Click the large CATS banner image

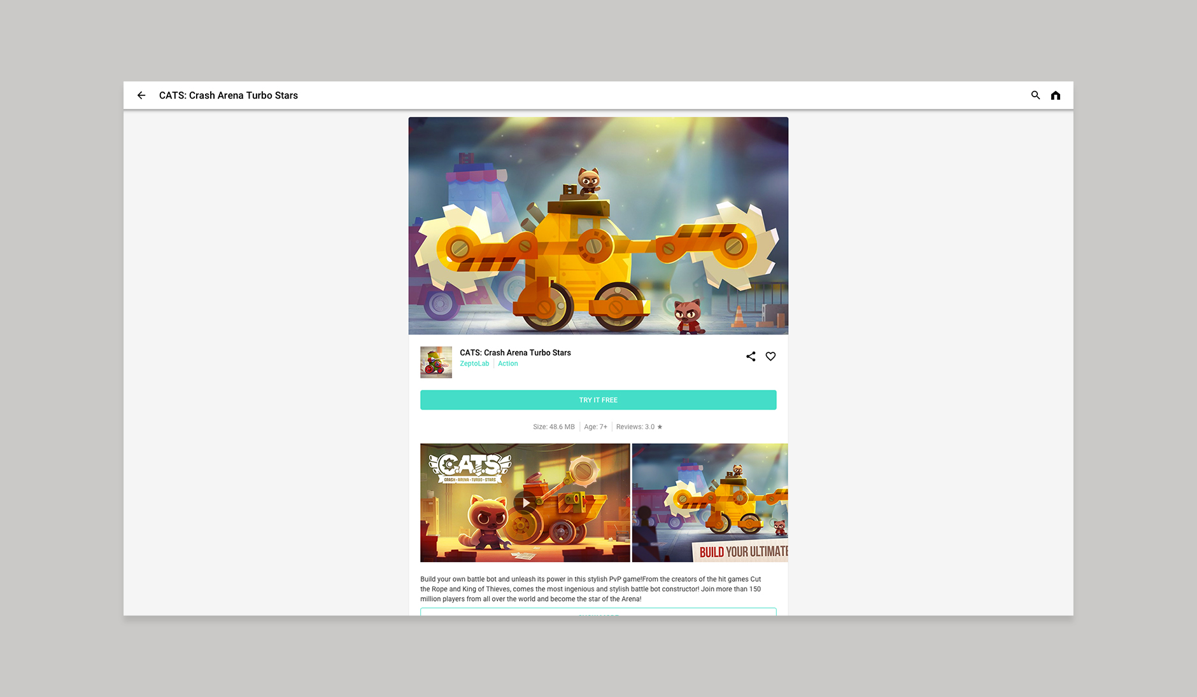(598, 226)
